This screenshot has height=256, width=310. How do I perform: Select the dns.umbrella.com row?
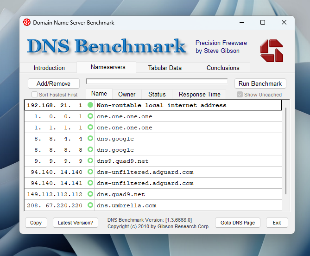153,205
